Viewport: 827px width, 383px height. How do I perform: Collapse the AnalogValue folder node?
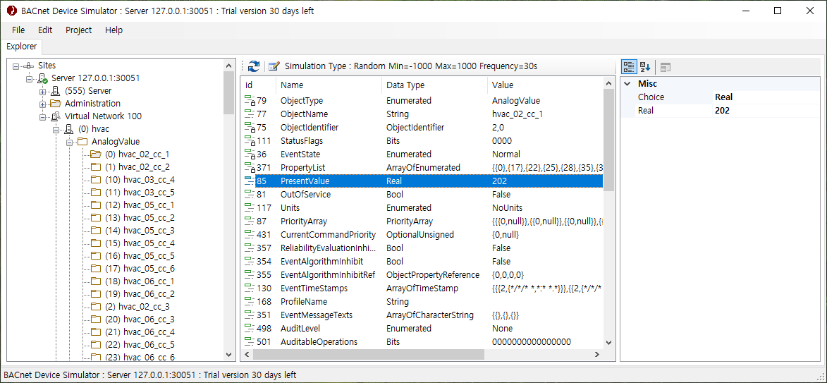point(68,142)
